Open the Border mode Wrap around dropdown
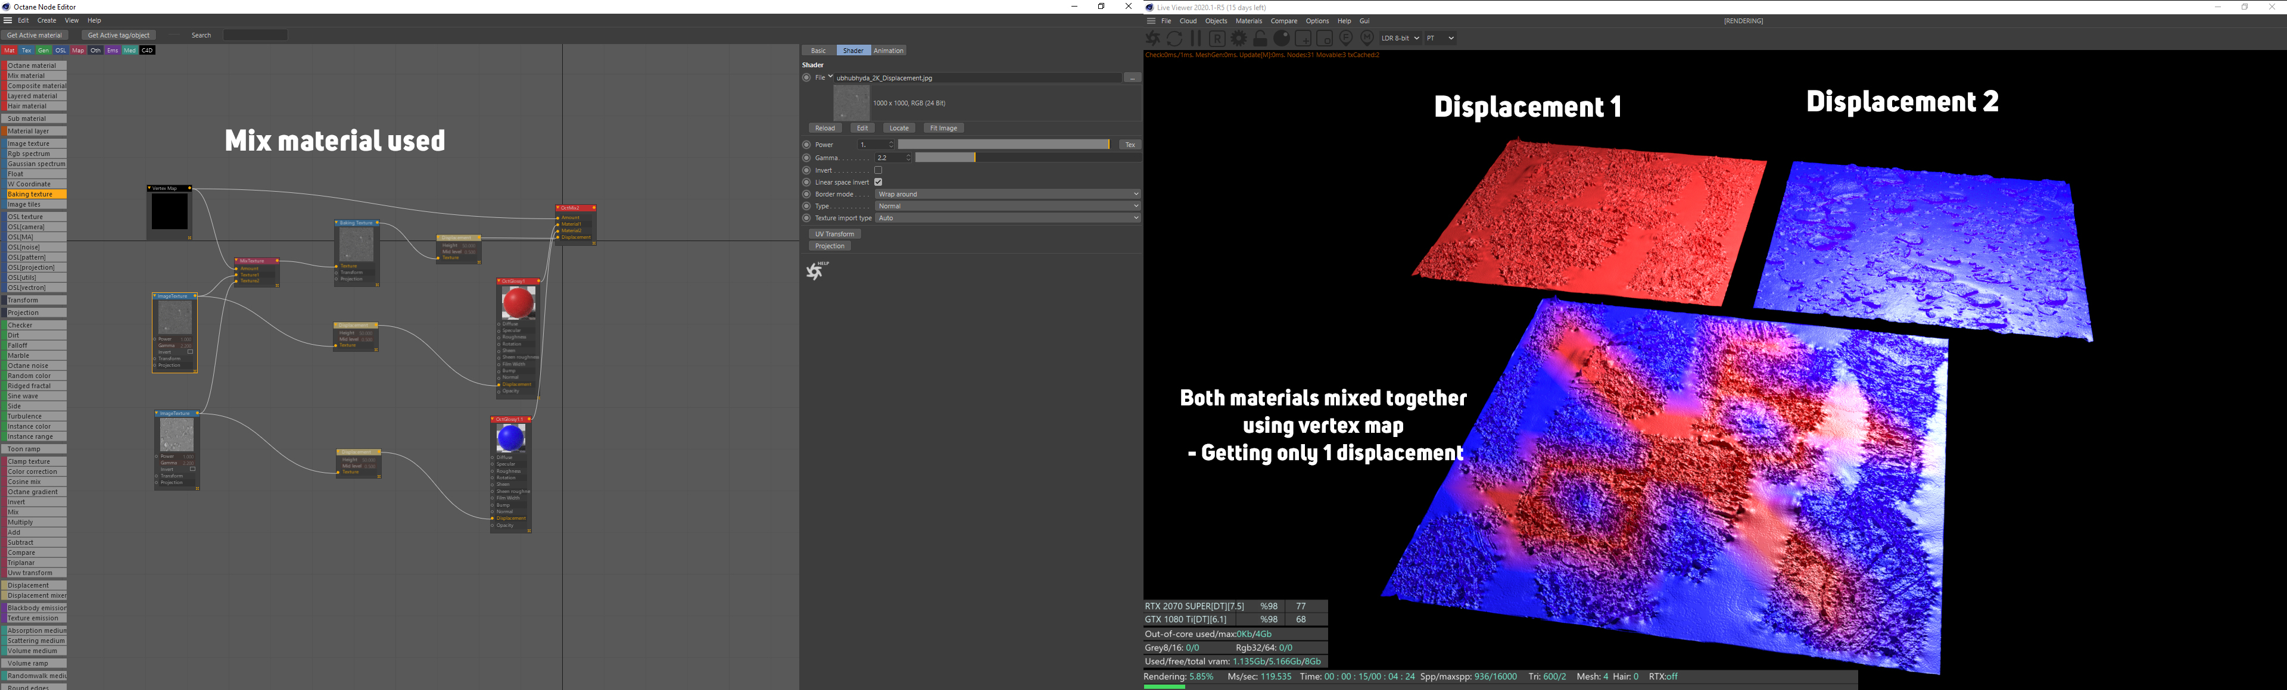Image resolution: width=2287 pixels, height=690 pixels. click(1007, 193)
